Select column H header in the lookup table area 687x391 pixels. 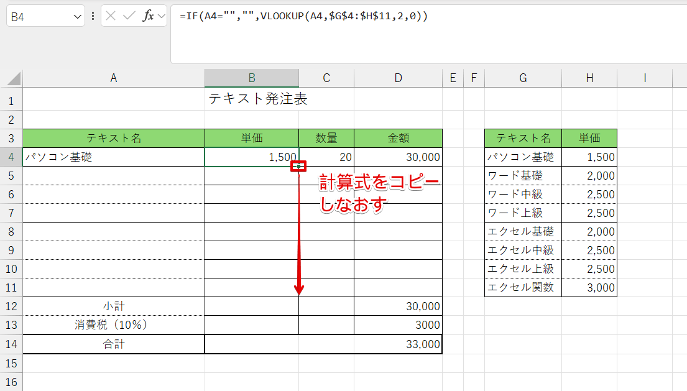click(589, 78)
